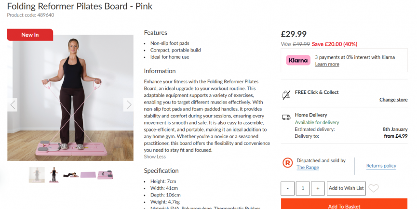
Task: Open Klarna Learn more link
Action: pyautogui.click(x=327, y=64)
